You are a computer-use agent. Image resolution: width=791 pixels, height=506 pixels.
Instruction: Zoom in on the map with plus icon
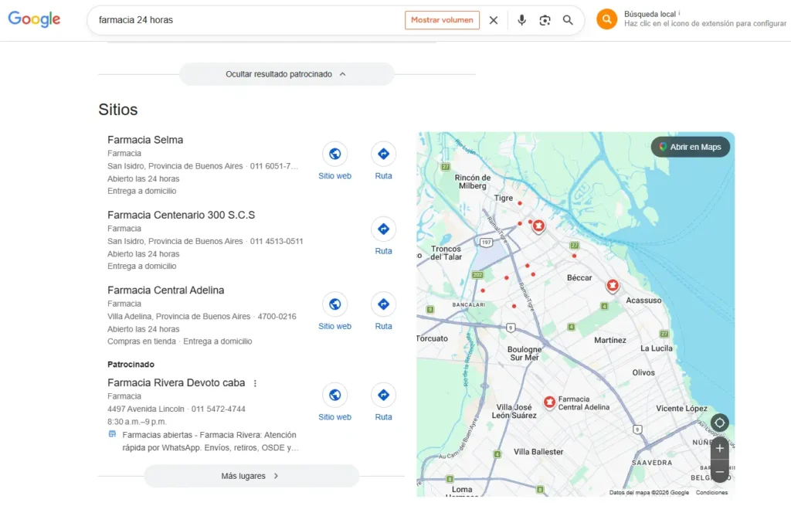[x=719, y=448]
